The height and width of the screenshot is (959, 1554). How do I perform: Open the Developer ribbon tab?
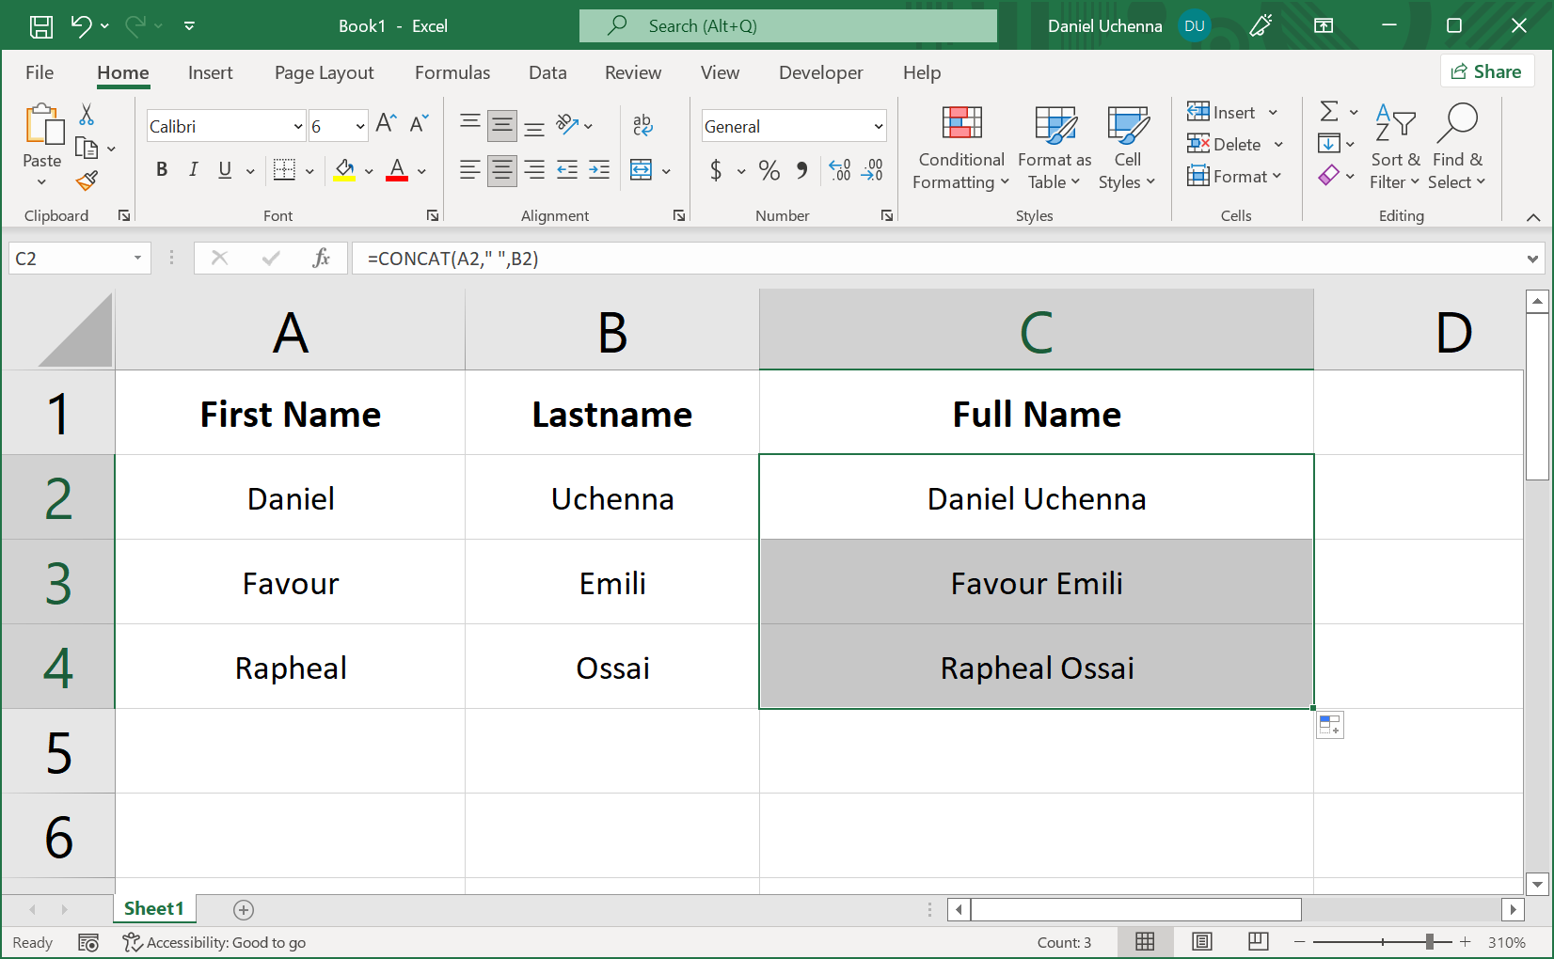point(820,72)
